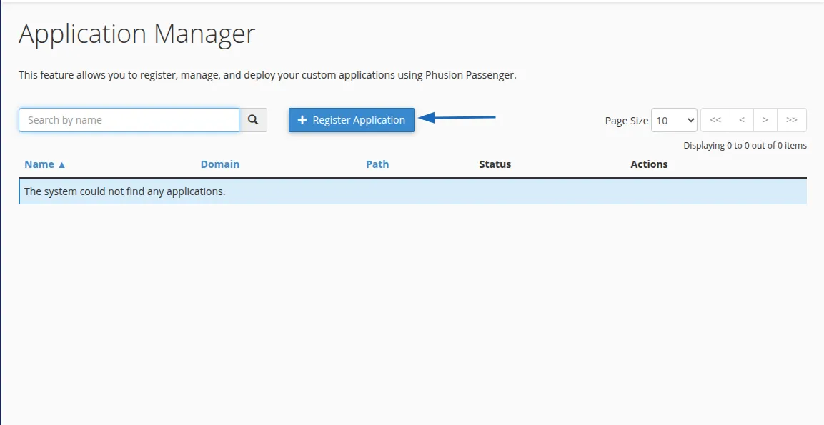The width and height of the screenshot is (824, 425).
Task: Click the Actions column header
Action: (x=649, y=164)
